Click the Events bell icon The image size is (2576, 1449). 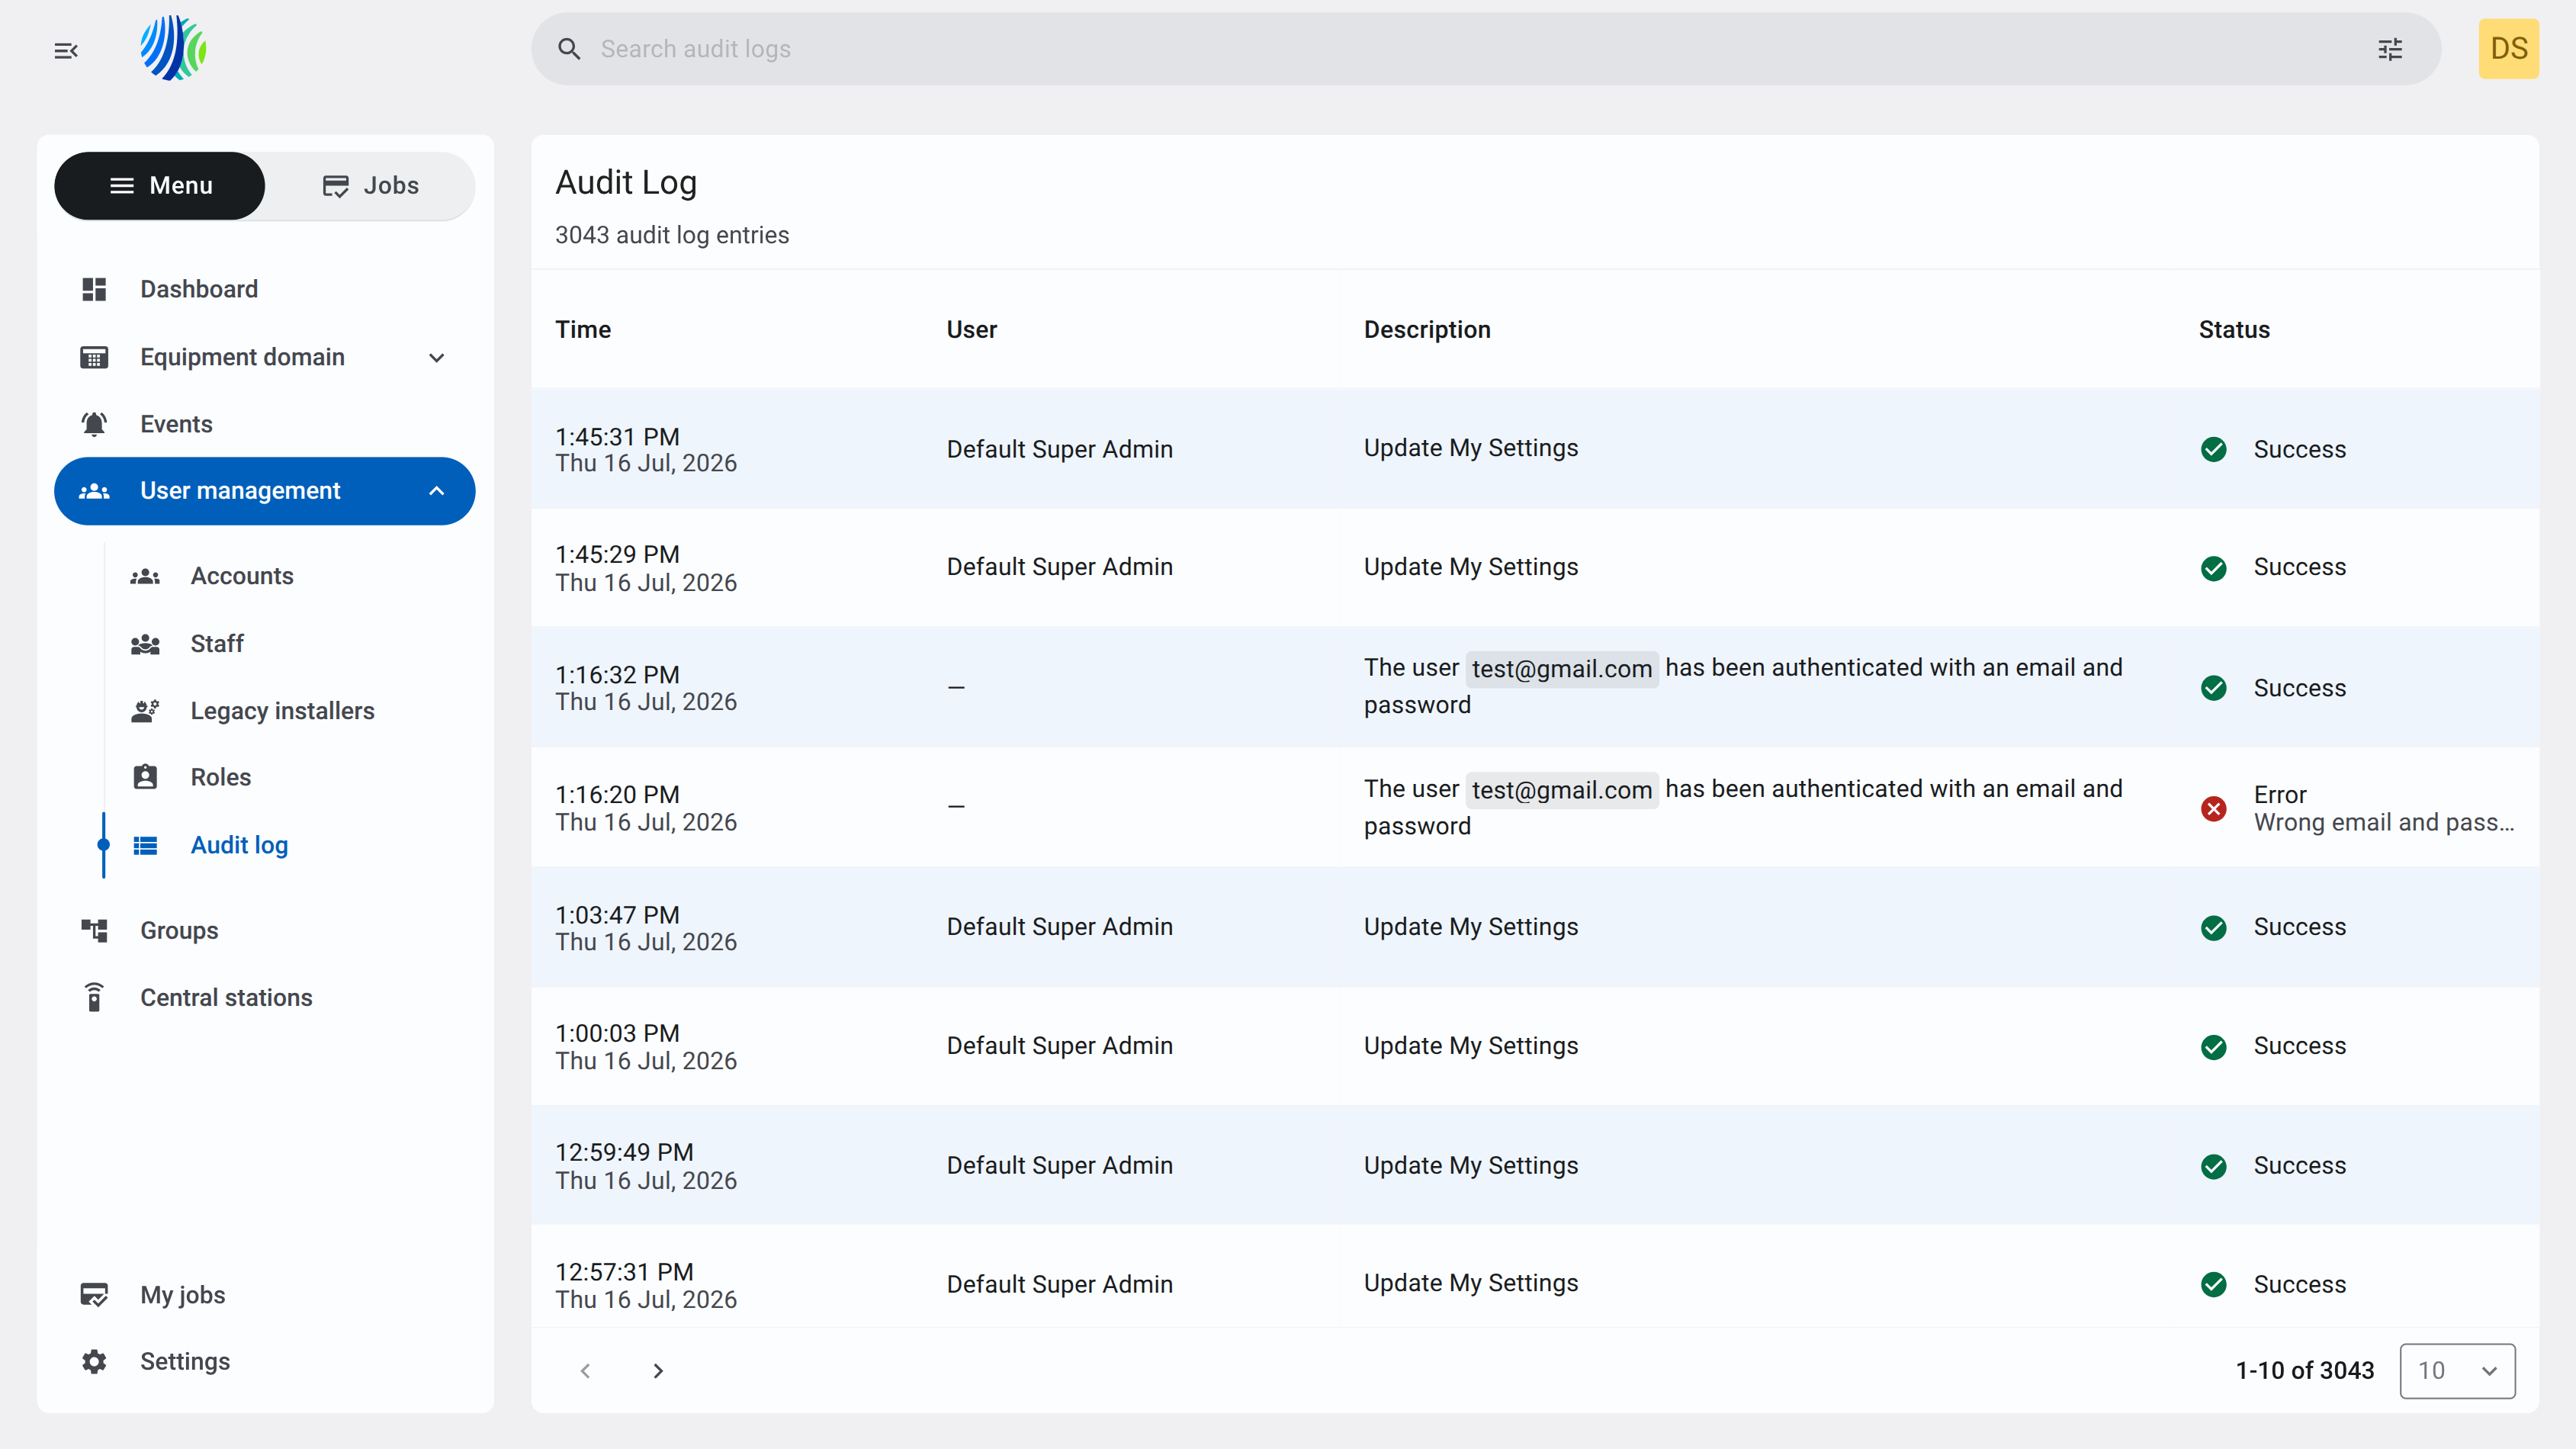pyautogui.click(x=94, y=424)
